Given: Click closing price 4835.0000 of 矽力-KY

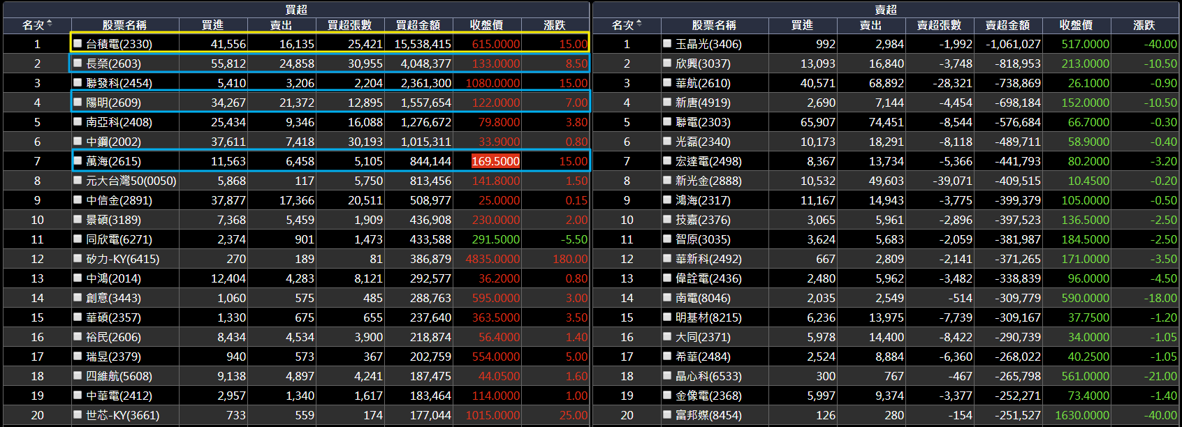Looking at the screenshot, I should [492, 258].
